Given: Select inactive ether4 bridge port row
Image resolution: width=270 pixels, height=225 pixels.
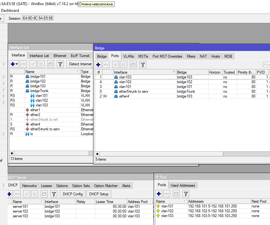Looking at the screenshot, I should [x=182, y=96].
